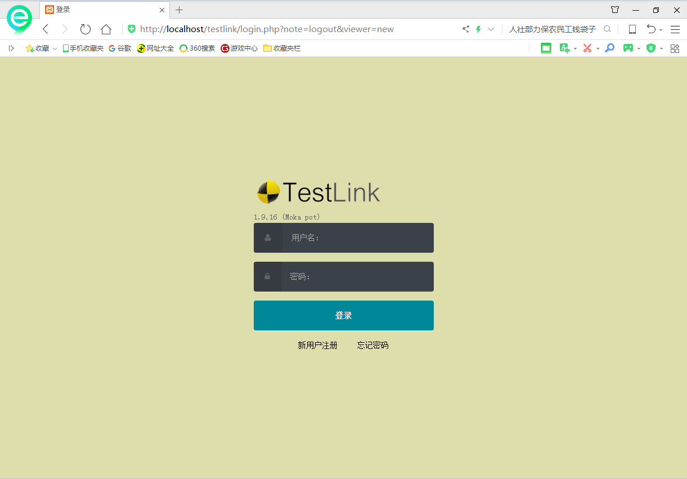Screen dimensions: 687x479
Task: Open the mobile phone view icon
Action: [x=632, y=29]
